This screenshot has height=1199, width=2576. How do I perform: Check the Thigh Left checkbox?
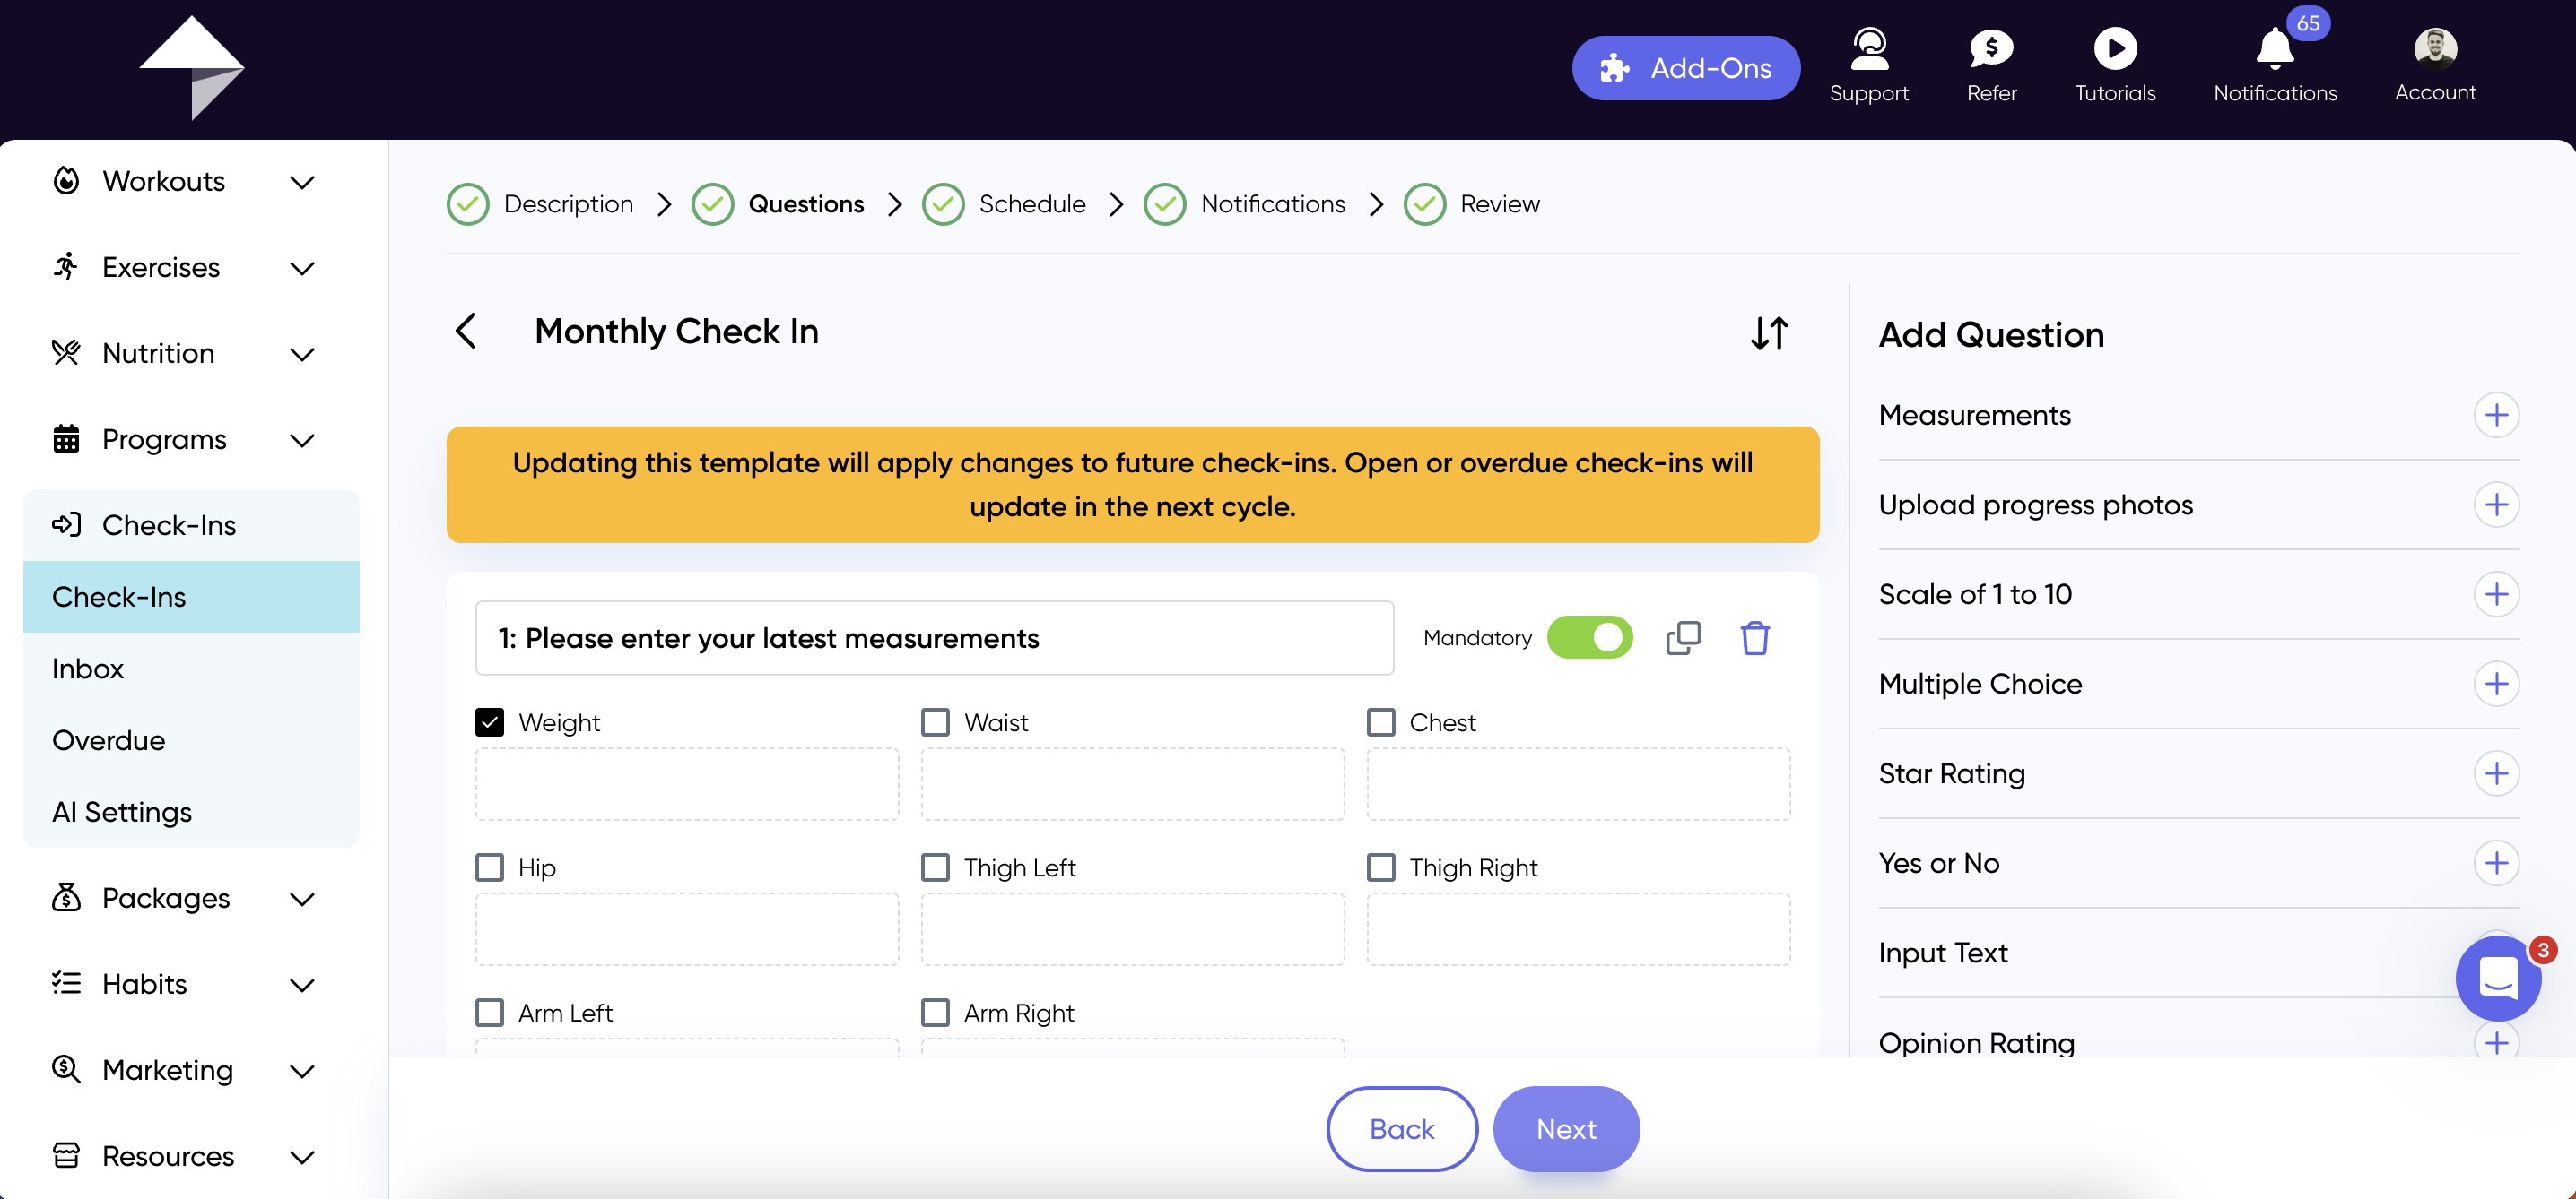click(x=935, y=867)
